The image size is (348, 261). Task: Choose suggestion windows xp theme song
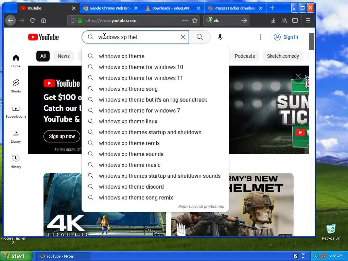click(x=155, y=89)
